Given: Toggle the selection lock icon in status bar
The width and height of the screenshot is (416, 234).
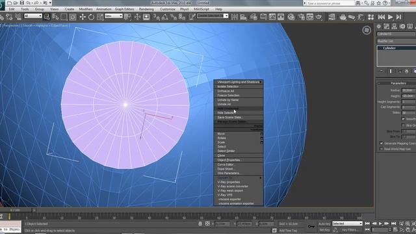Looking at the screenshot, I should click(x=200, y=224).
